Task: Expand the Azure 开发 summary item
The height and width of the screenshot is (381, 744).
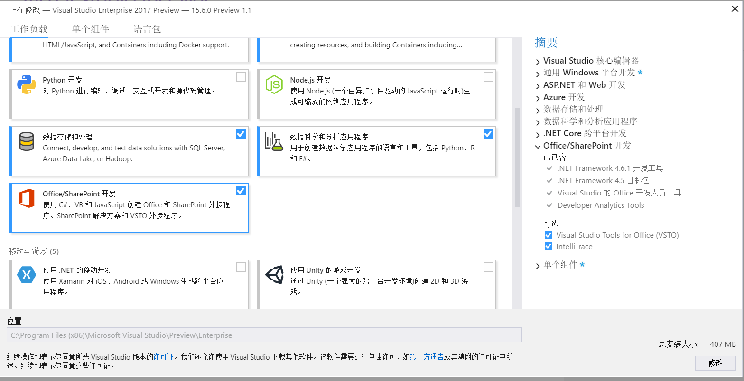Action: (538, 98)
